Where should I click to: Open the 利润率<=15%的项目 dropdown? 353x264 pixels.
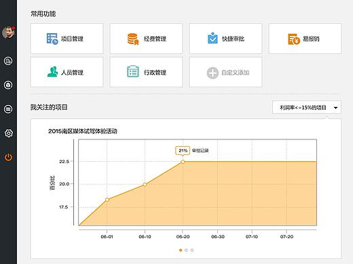[x=307, y=107]
